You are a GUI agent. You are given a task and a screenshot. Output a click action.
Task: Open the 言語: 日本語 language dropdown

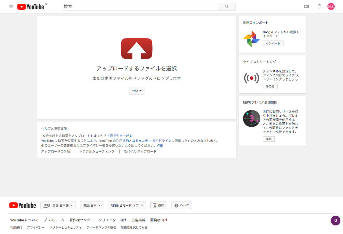(58, 205)
